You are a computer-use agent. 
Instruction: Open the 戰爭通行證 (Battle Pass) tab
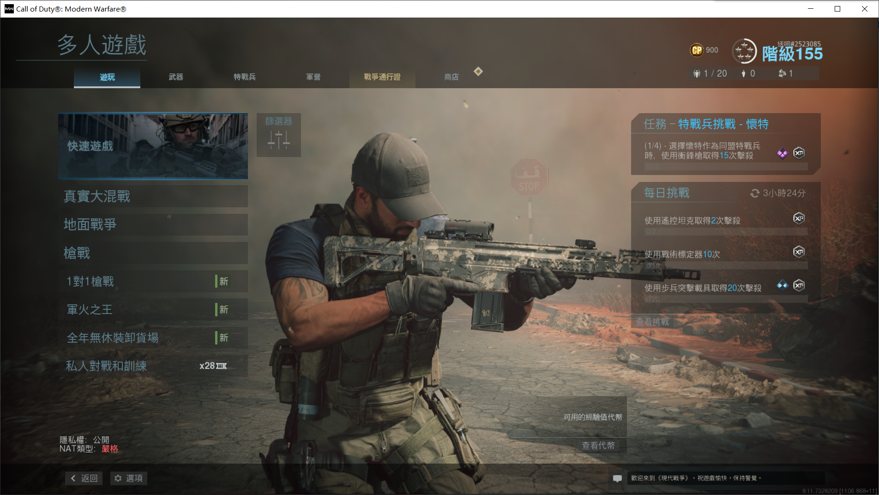pos(382,77)
